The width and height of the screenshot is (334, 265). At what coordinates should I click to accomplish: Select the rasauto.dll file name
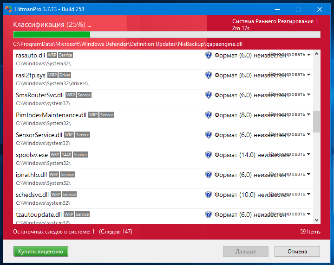pos(30,55)
